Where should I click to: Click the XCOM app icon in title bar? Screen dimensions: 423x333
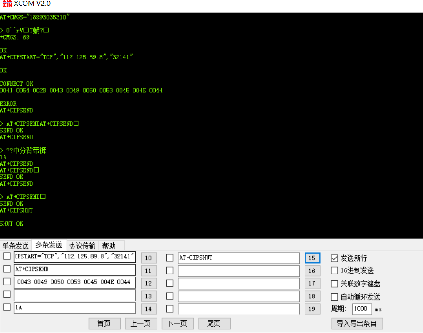pos(7,3)
